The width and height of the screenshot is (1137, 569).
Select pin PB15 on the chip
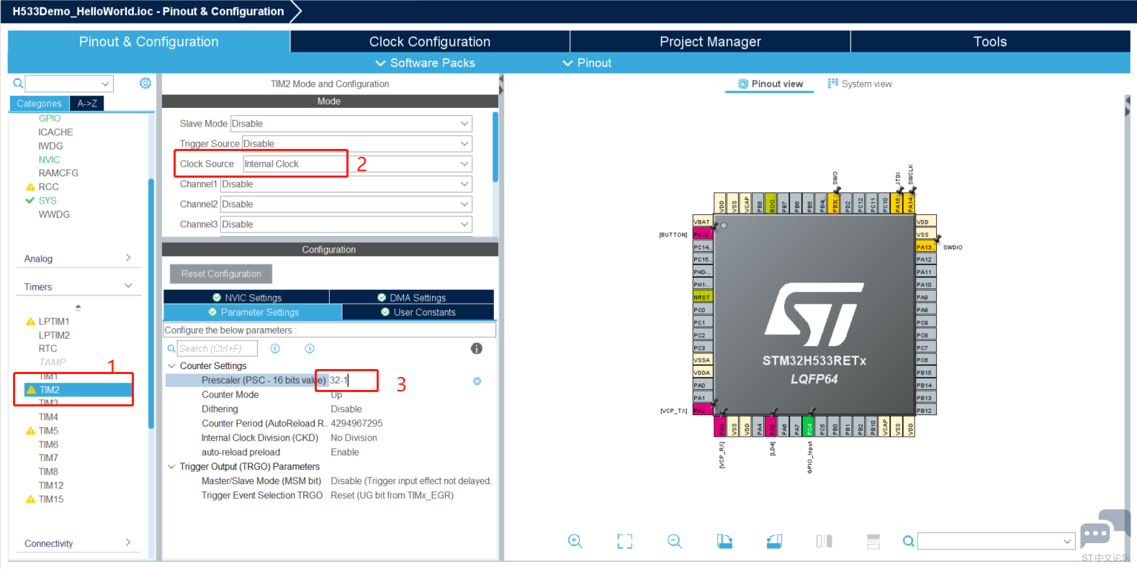pyautogui.click(x=925, y=373)
